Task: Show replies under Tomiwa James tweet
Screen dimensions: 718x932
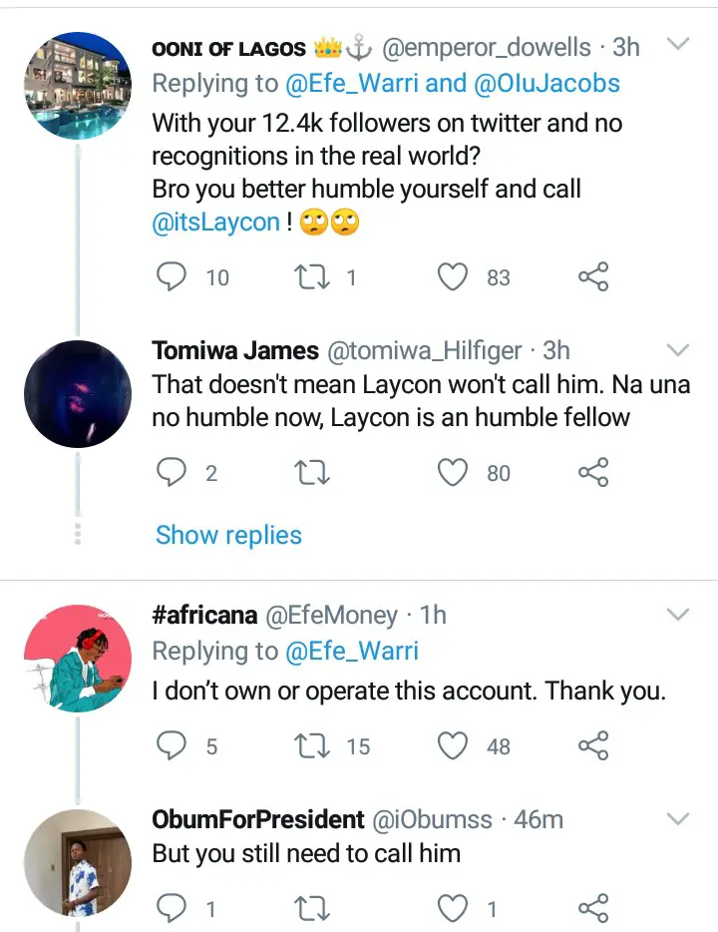Action: pyautogui.click(x=228, y=535)
